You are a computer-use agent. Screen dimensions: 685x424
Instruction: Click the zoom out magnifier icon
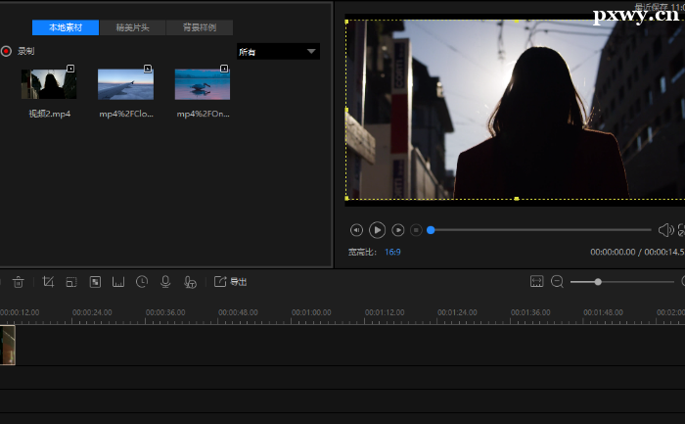pyautogui.click(x=557, y=282)
